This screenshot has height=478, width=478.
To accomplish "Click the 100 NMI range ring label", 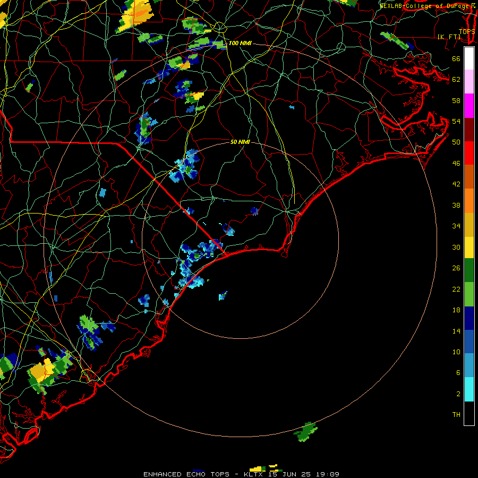I will pyautogui.click(x=240, y=44).
